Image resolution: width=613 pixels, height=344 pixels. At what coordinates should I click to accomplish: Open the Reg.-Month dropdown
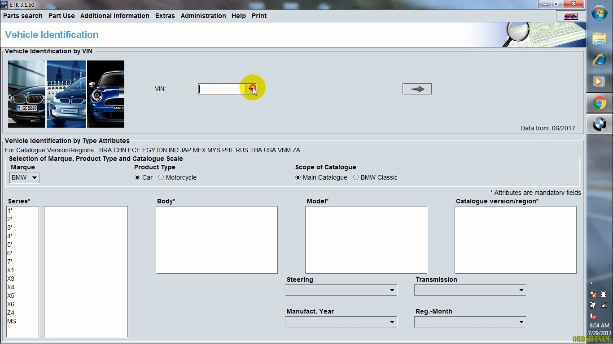[x=470, y=322]
